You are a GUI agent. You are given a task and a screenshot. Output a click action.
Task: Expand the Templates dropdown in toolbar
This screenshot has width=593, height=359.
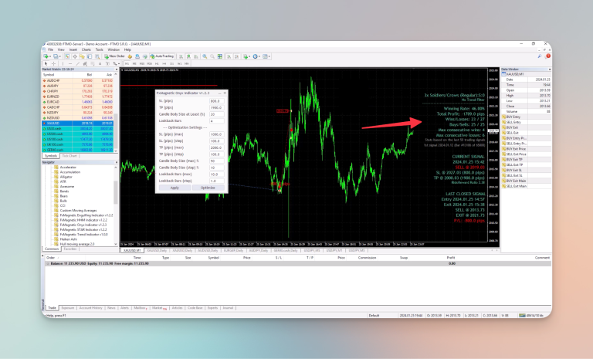pos(269,56)
